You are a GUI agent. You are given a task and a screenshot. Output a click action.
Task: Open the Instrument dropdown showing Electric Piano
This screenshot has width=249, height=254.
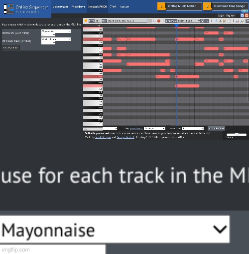coord(189,21)
